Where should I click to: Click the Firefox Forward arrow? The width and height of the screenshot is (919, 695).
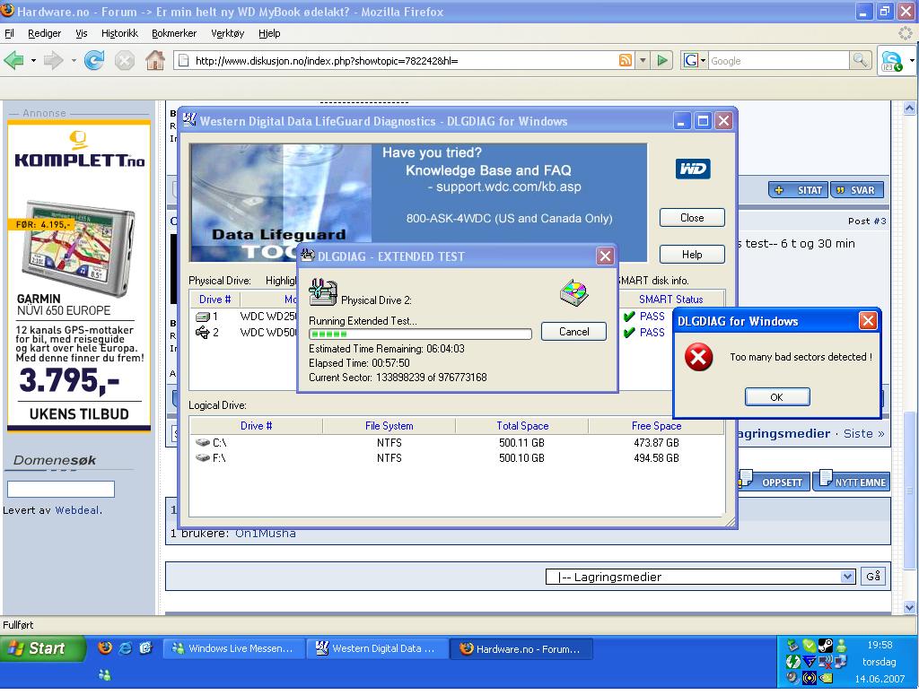coord(53,60)
